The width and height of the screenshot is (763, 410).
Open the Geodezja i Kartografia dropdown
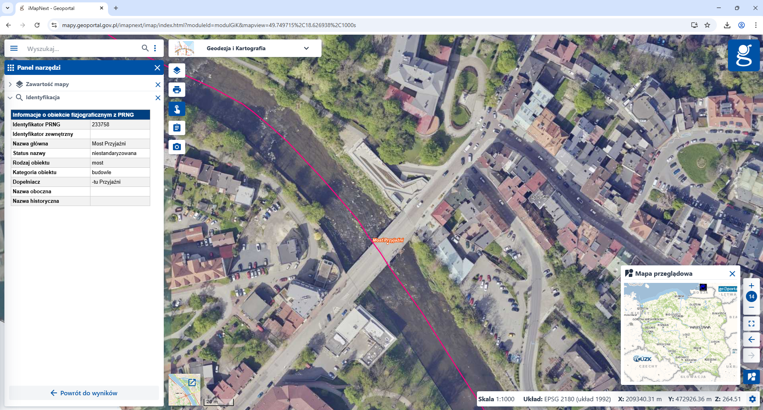pyautogui.click(x=306, y=48)
